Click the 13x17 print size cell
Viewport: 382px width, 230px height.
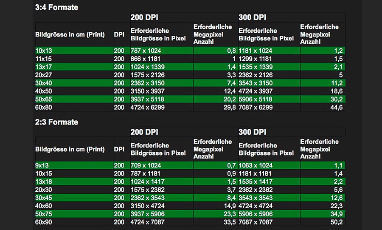[44, 67]
